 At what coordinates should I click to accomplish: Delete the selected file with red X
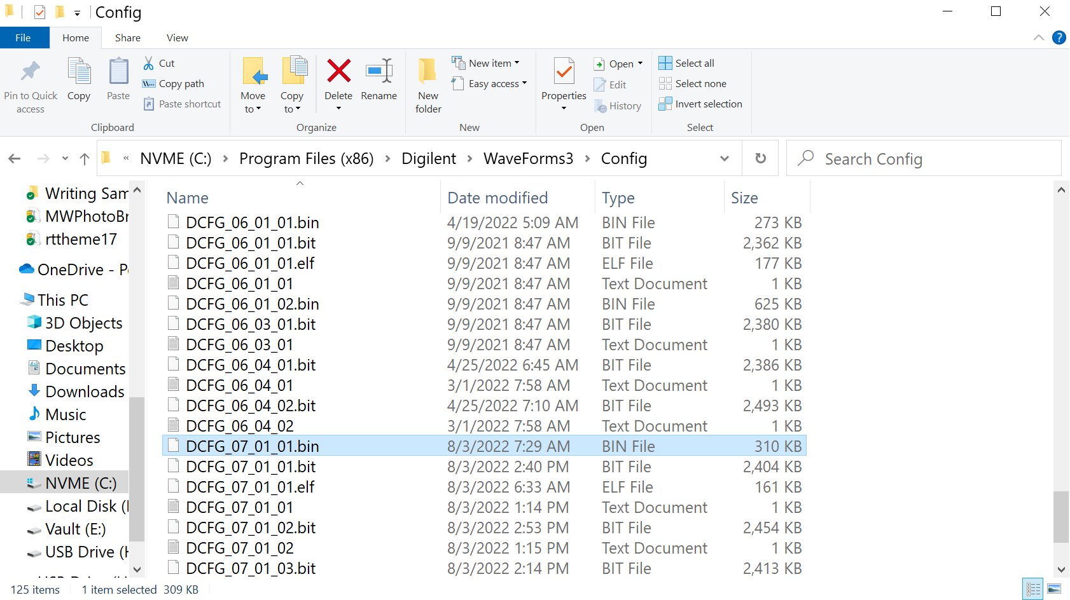(x=338, y=71)
